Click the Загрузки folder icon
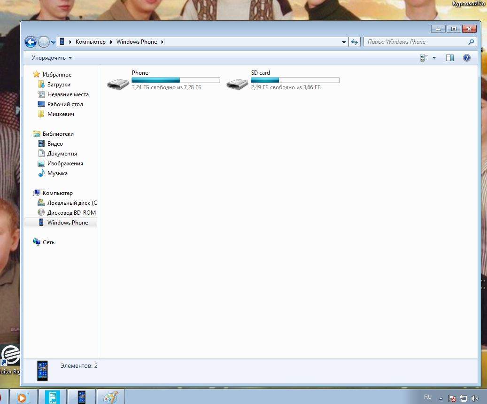This screenshot has height=404, width=487. click(x=41, y=84)
